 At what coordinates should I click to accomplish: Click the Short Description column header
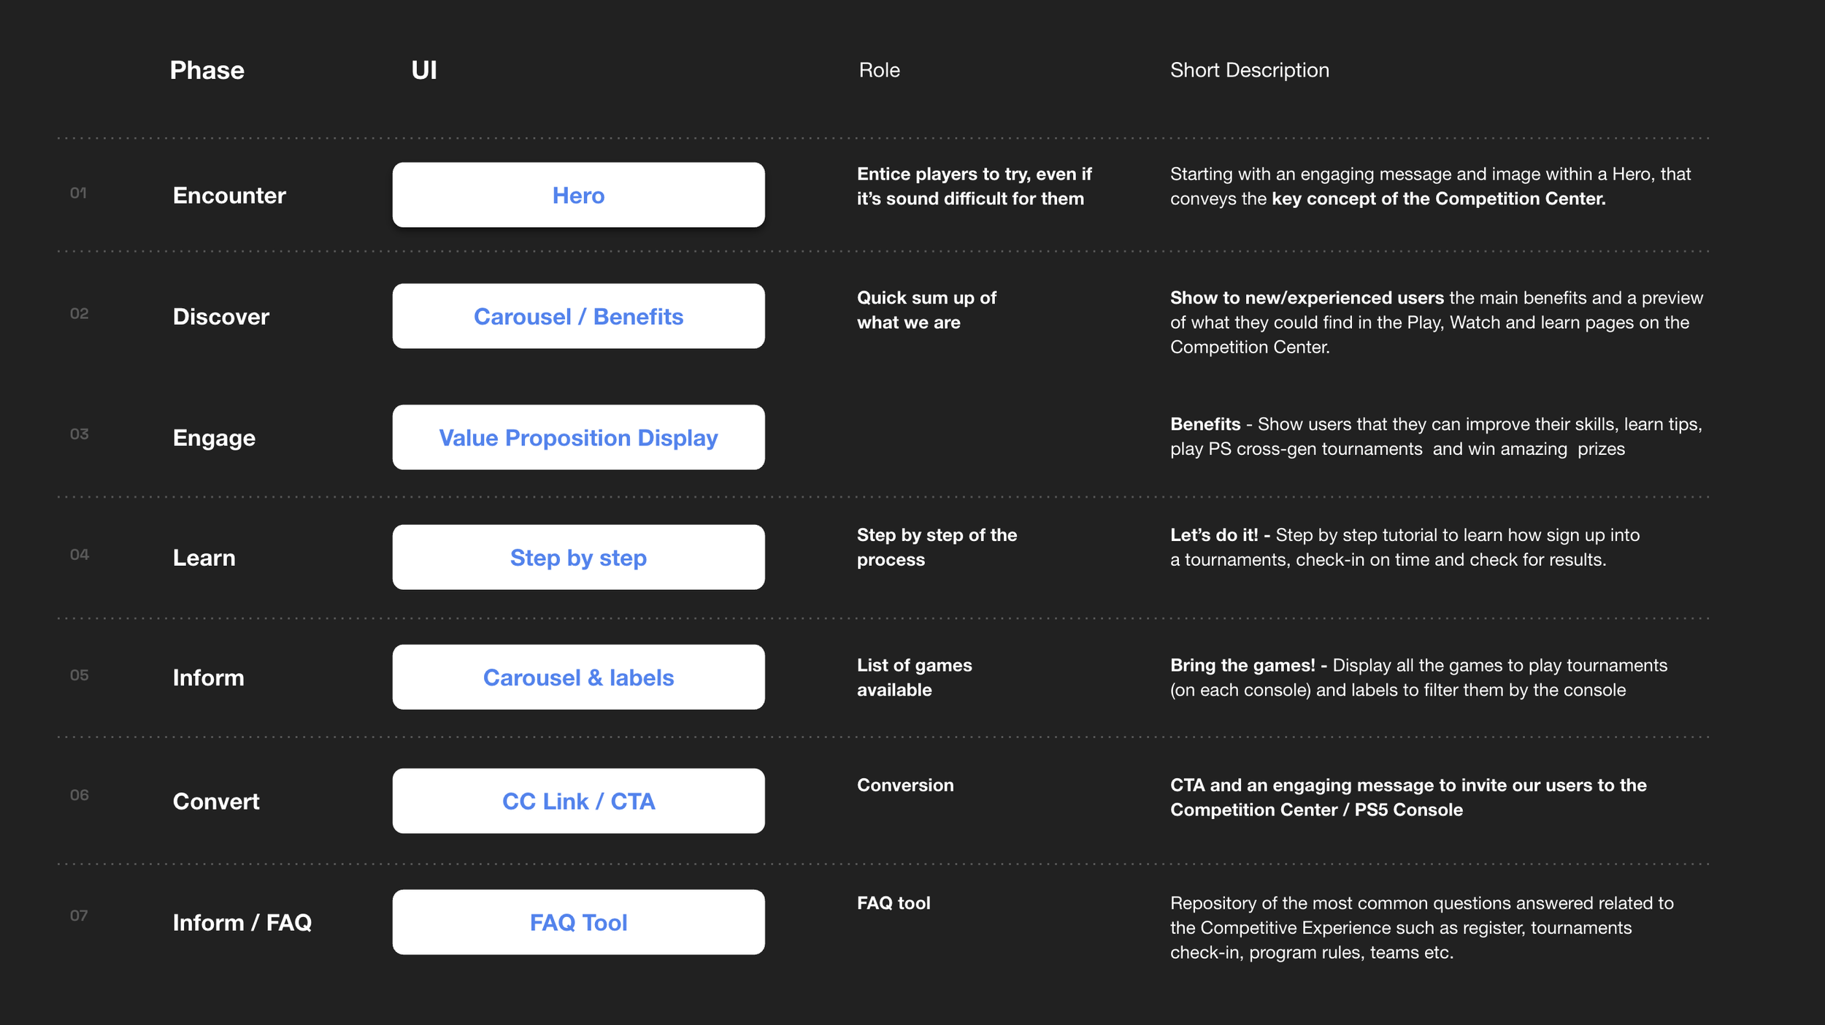tap(1249, 70)
